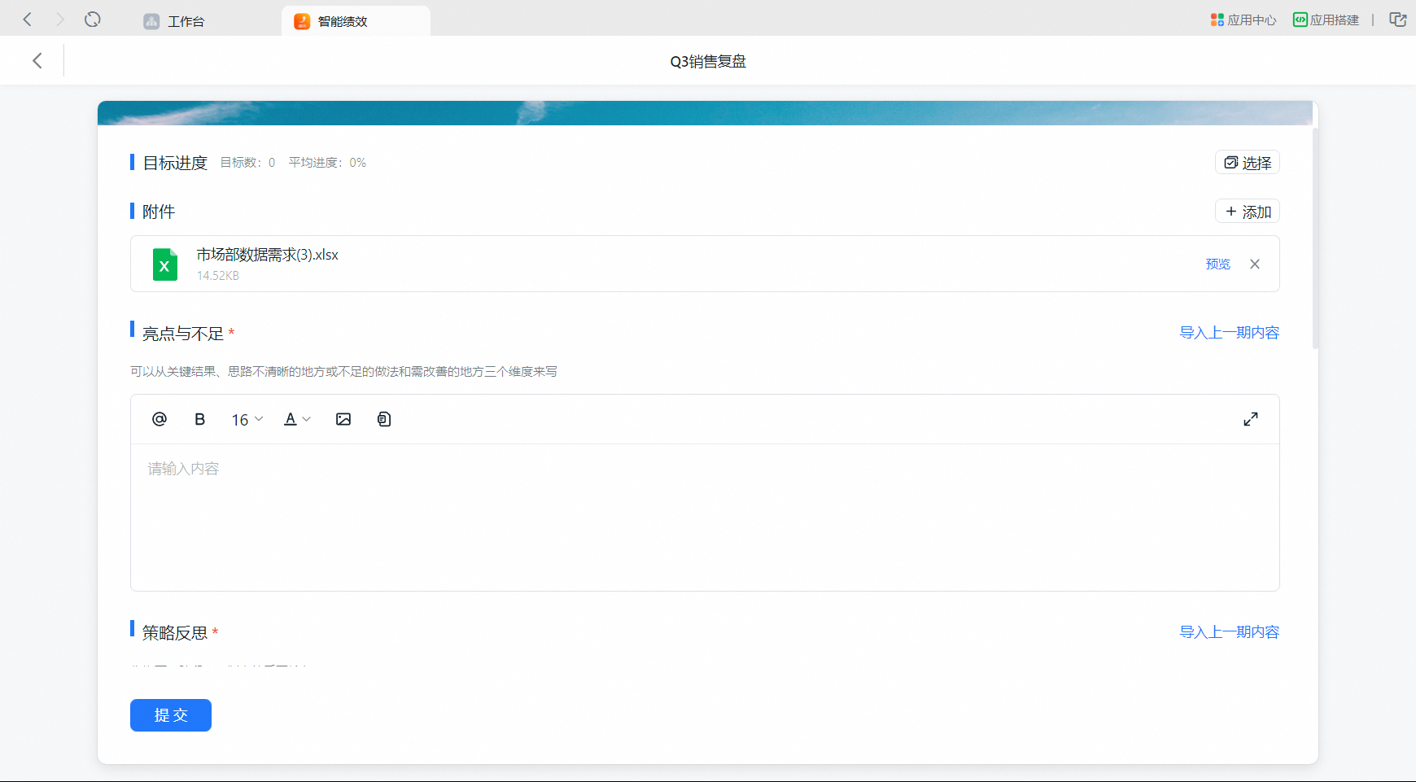
Task: Open the font size 16 dropdown
Action: click(247, 420)
